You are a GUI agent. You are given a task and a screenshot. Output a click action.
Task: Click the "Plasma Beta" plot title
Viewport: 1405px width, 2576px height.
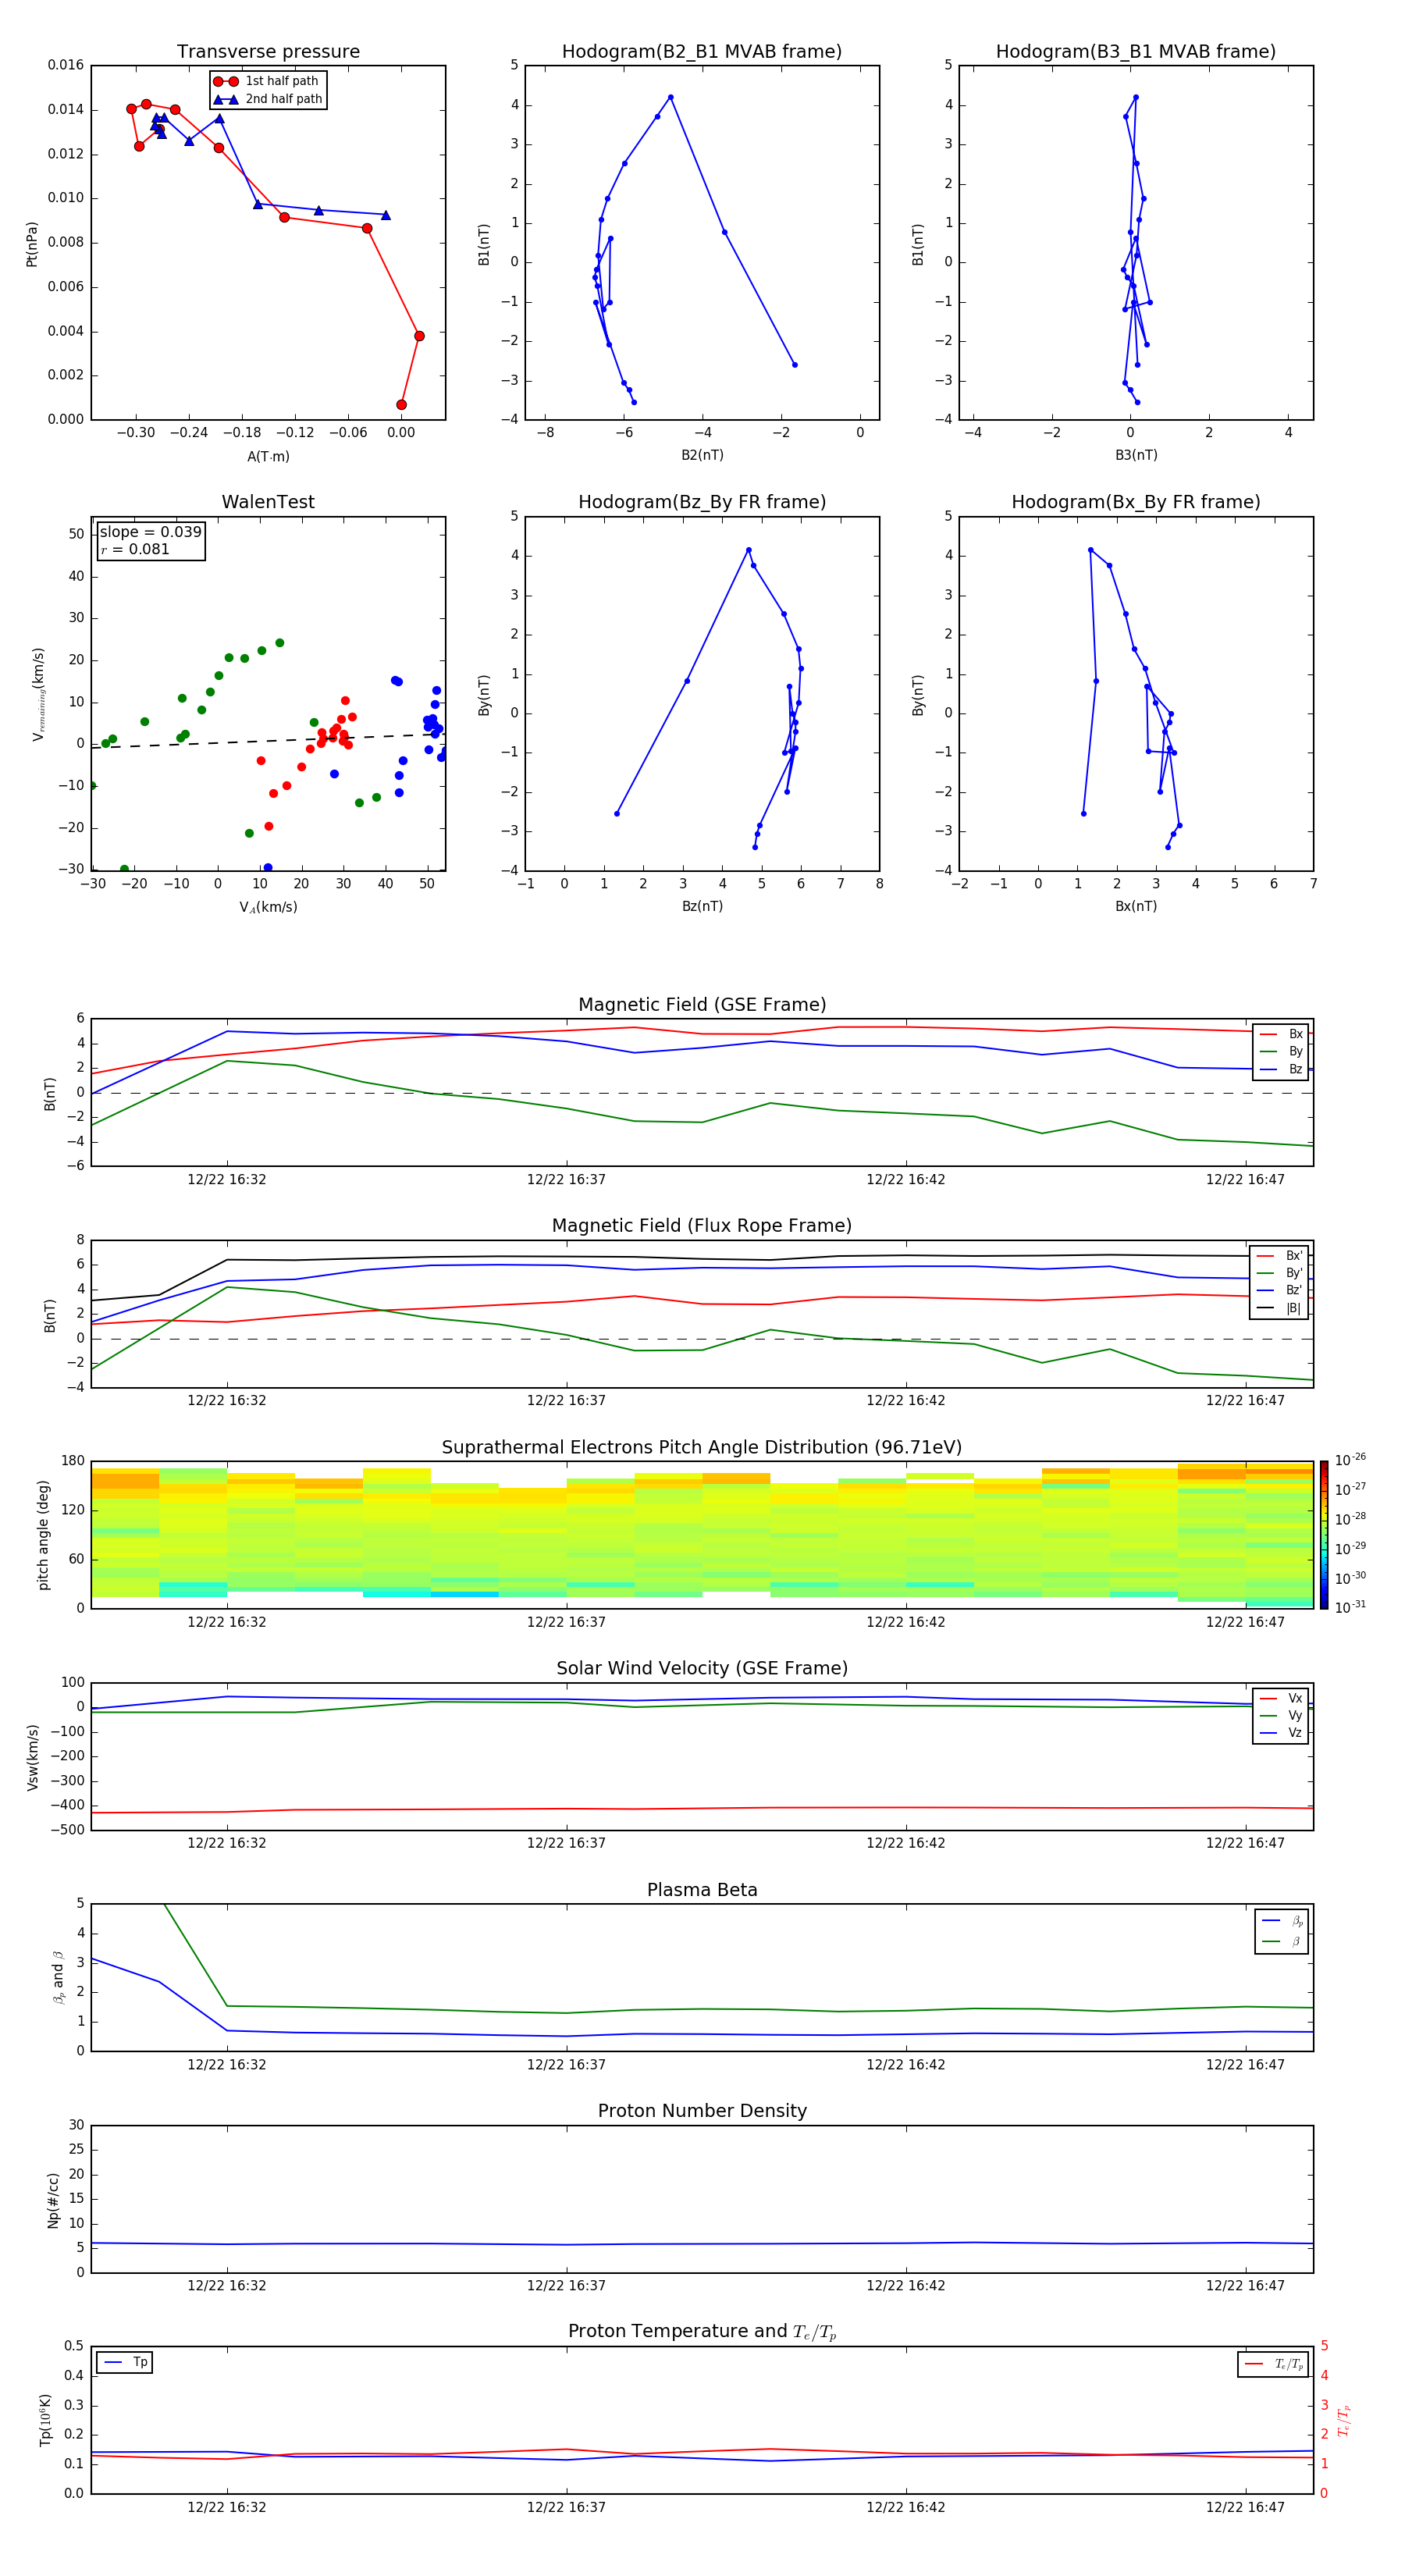(x=702, y=1891)
